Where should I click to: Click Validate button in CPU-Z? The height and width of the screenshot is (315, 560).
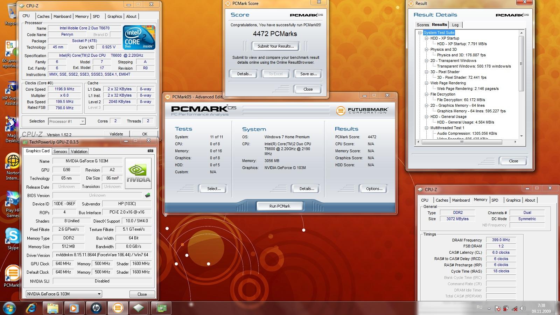116,134
